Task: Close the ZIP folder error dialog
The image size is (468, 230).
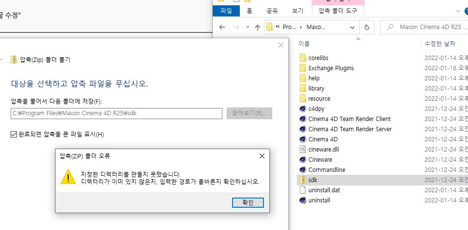Action: tap(262, 156)
